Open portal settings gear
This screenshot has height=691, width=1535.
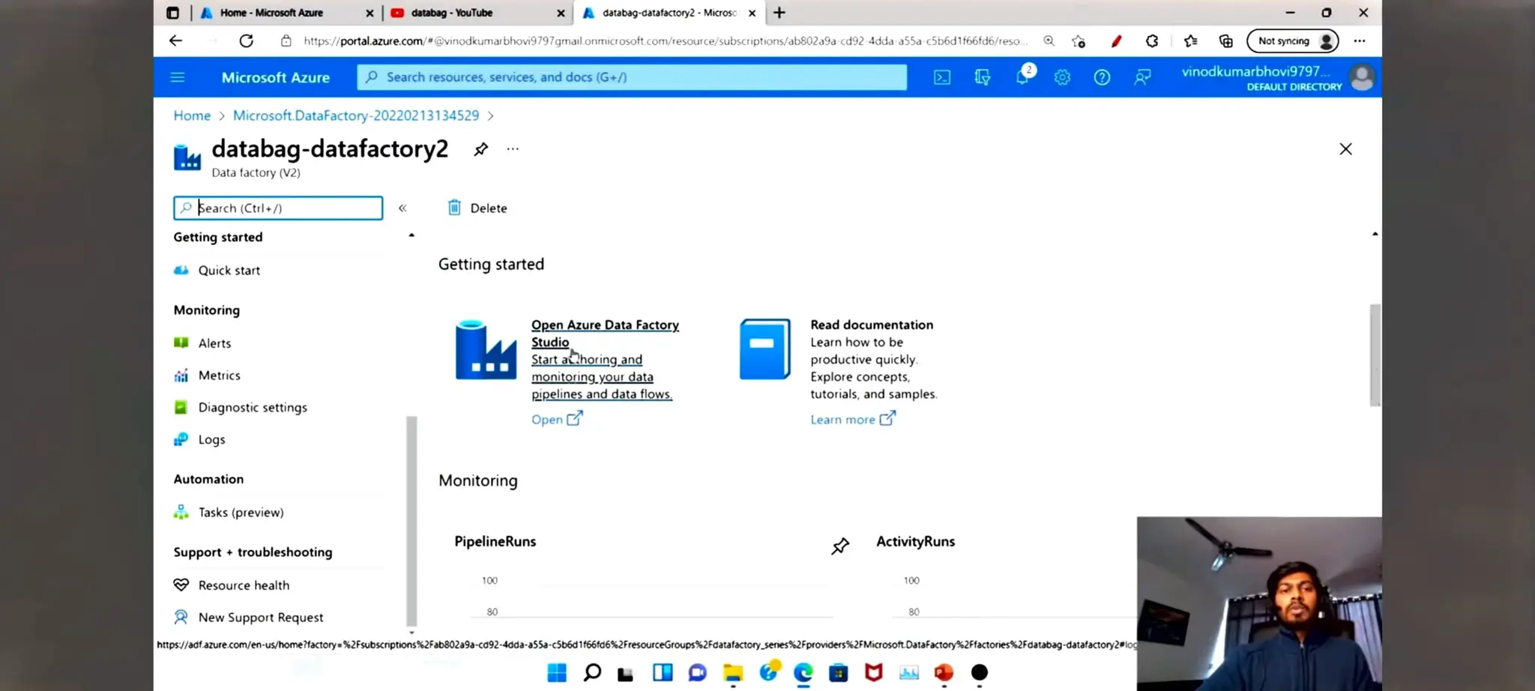1062,77
